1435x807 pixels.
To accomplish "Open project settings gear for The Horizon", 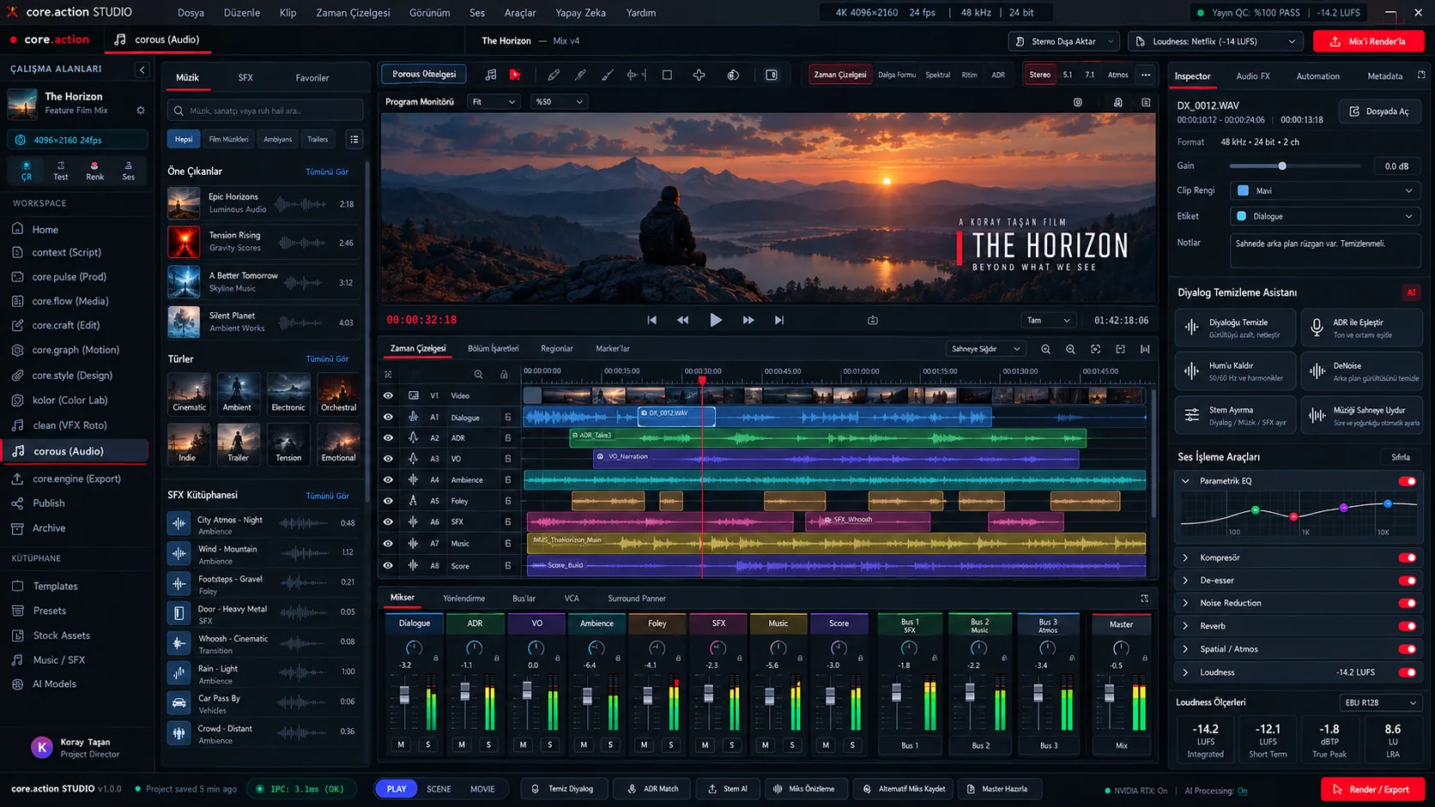I will [x=141, y=111].
